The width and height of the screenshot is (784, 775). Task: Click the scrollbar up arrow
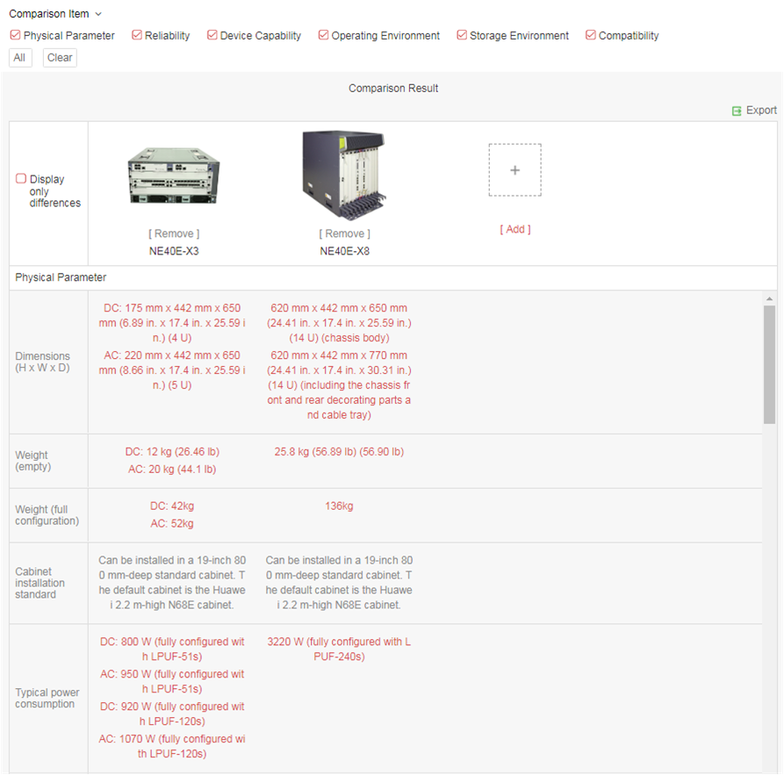pyautogui.click(x=769, y=298)
